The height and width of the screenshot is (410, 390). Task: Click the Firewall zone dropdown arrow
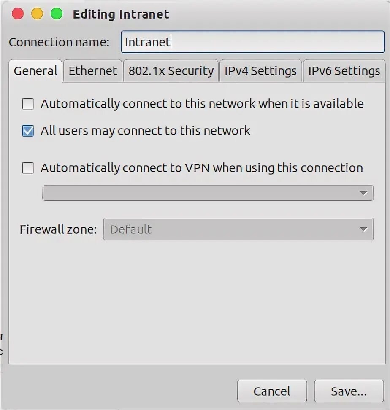[x=363, y=229]
